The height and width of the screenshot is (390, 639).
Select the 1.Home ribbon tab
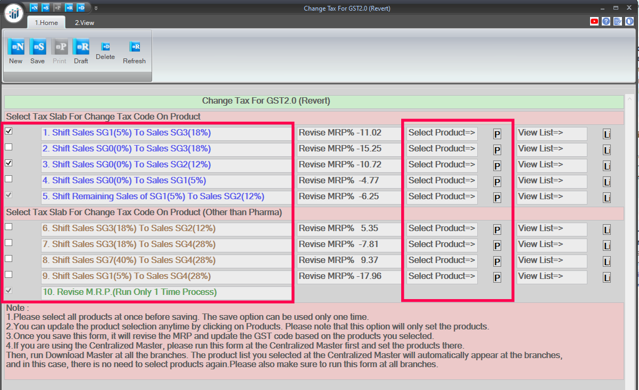(x=46, y=23)
